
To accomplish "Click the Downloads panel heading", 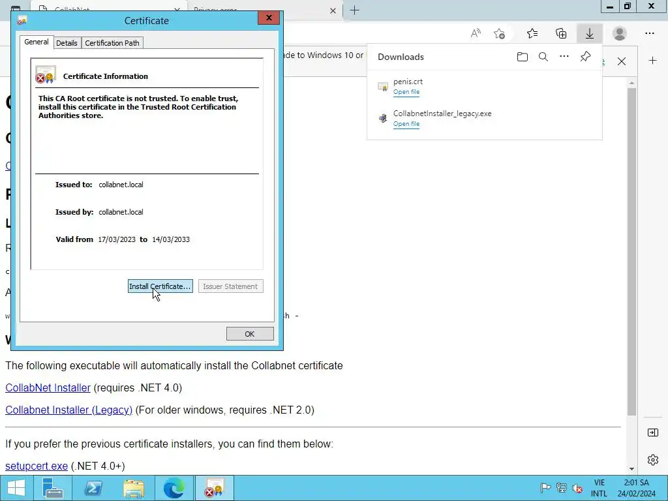I will [401, 57].
